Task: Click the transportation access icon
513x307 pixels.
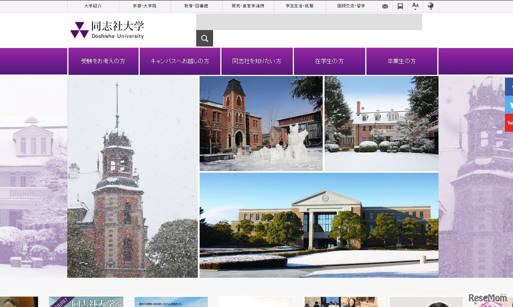Action: point(400,6)
